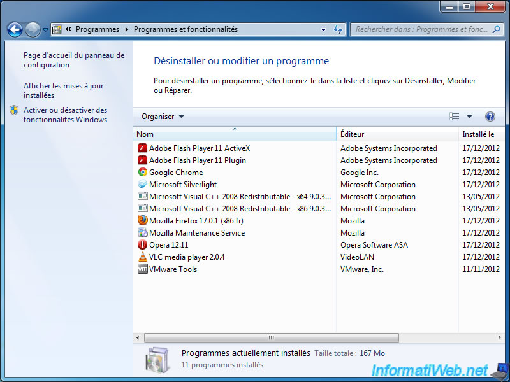
Task: Select Adobe Flash Player 11 ActiveX row
Action: coord(319,148)
